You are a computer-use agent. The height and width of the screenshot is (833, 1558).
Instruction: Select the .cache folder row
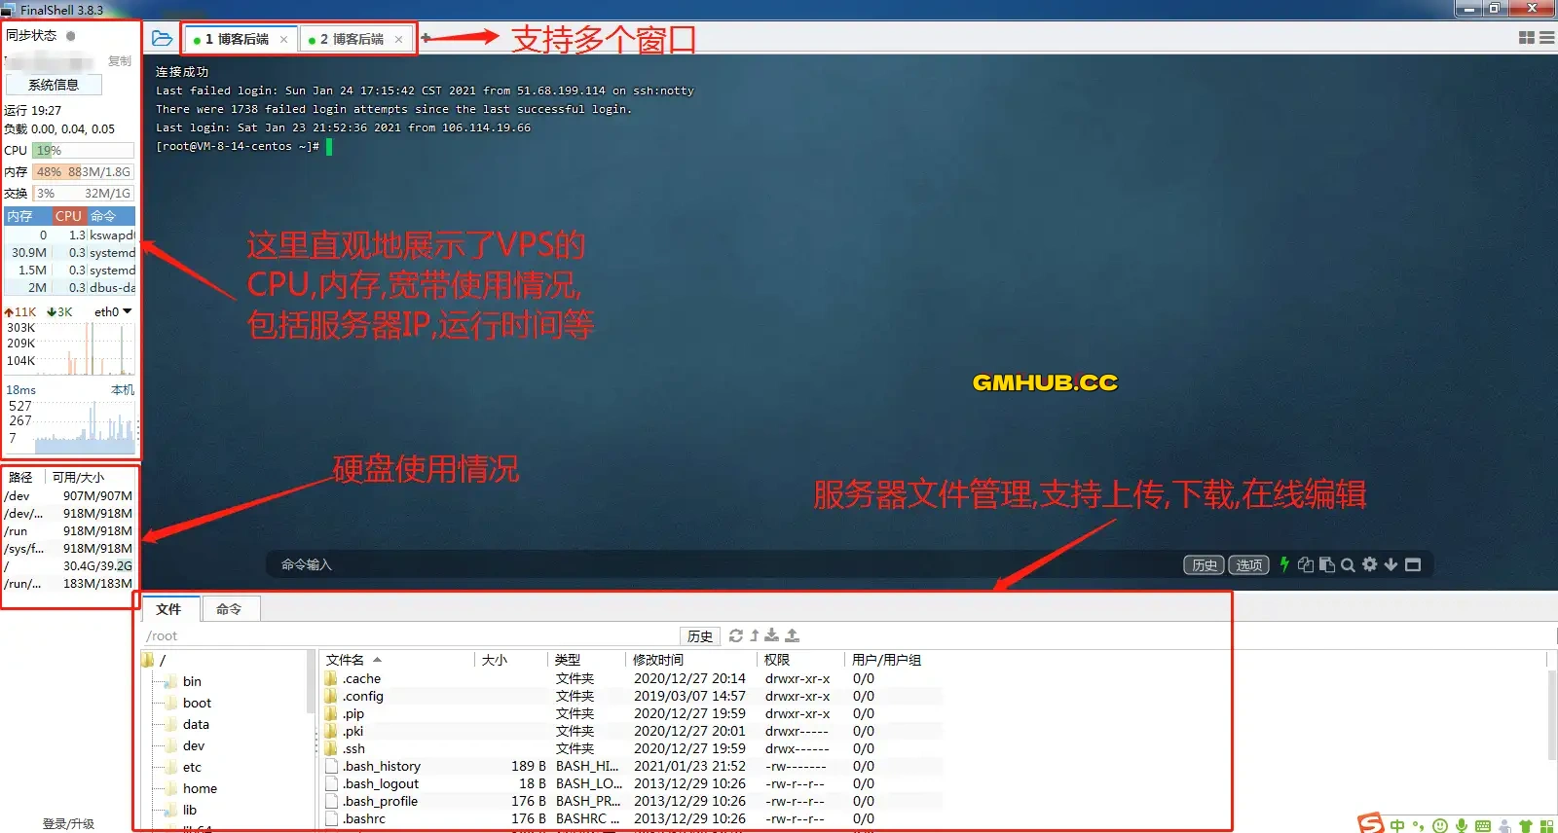tap(633, 678)
